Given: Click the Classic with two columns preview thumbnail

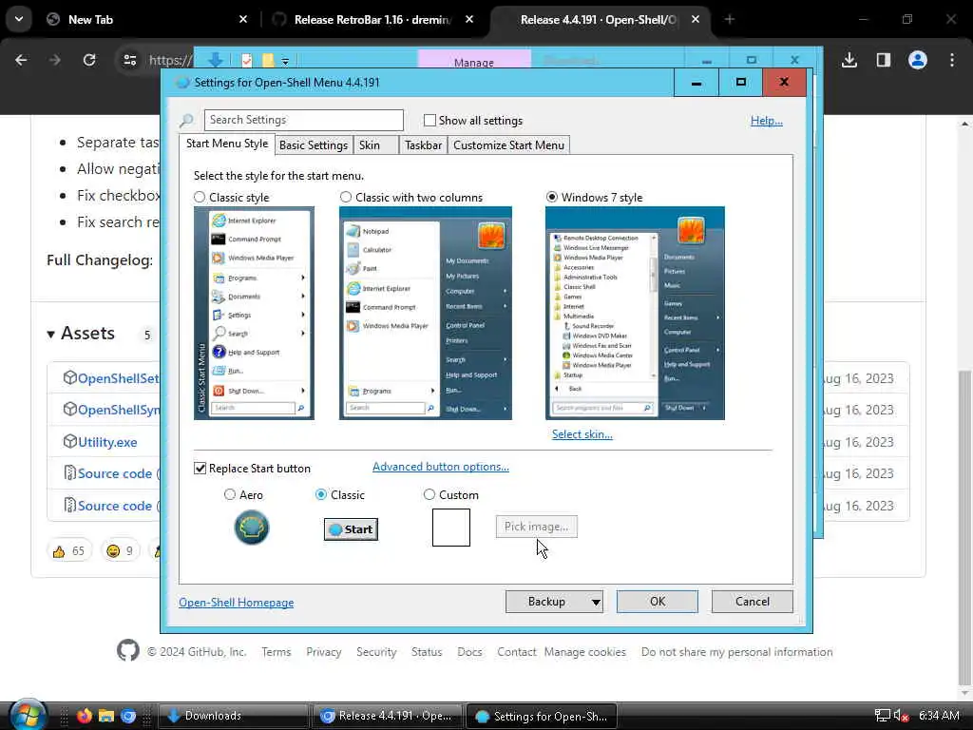Looking at the screenshot, I should (426, 314).
